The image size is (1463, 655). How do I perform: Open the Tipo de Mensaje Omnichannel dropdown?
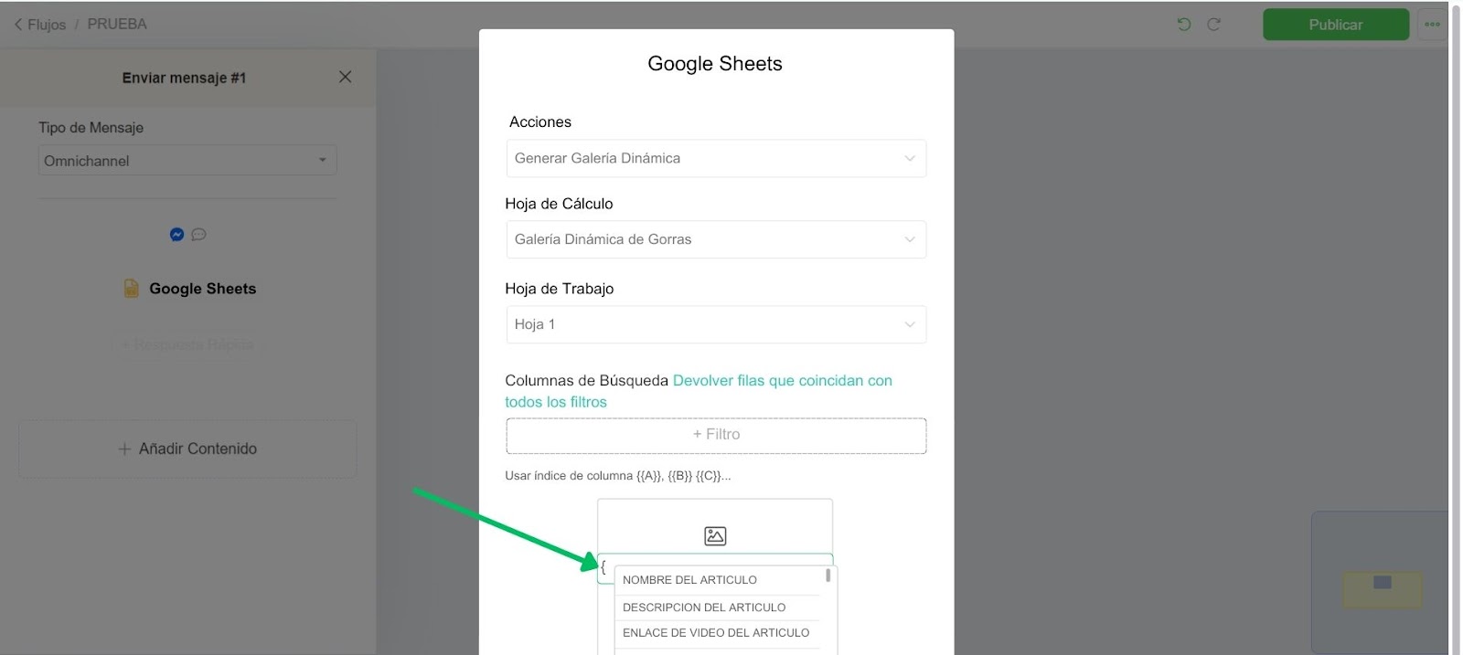[x=187, y=160]
